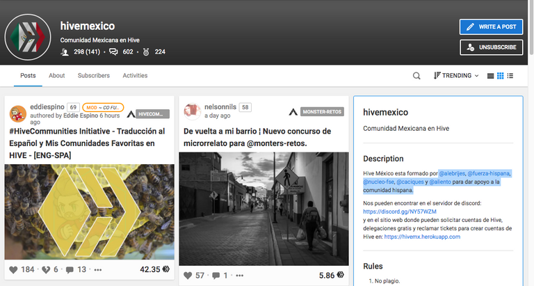Click the medal icon beside 224
This screenshot has height=286, width=534.
coord(146,51)
